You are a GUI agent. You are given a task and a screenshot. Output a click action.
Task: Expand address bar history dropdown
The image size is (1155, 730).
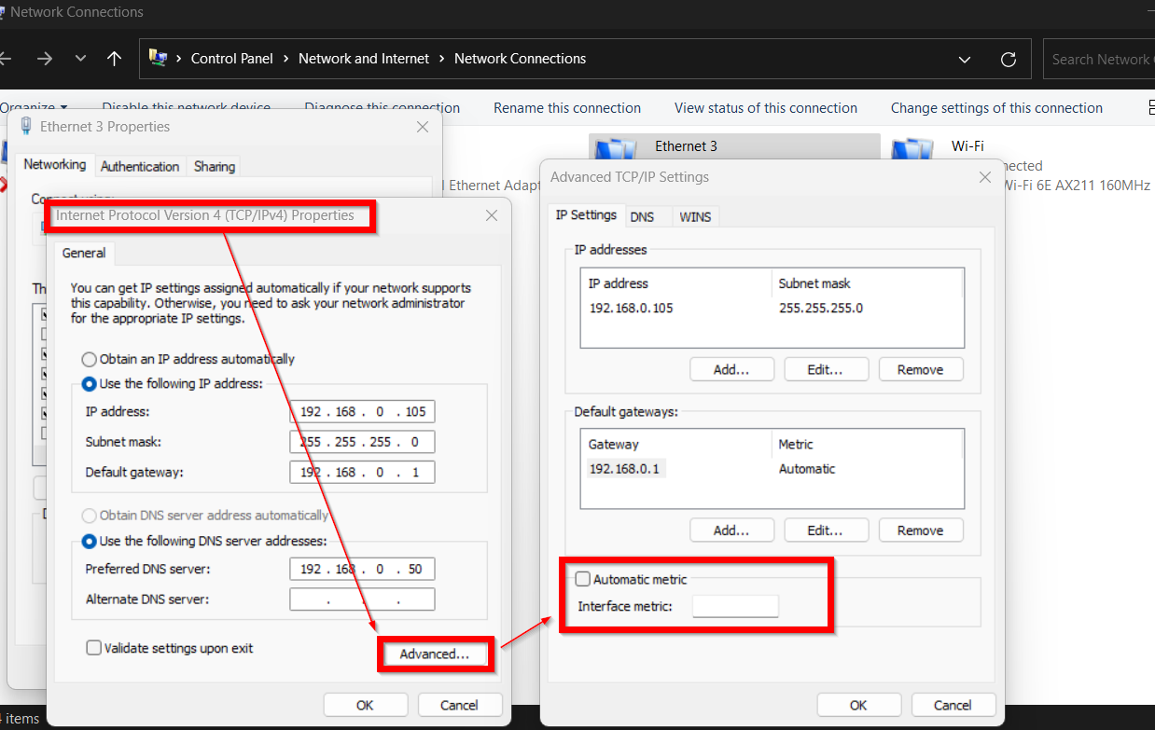coord(965,59)
